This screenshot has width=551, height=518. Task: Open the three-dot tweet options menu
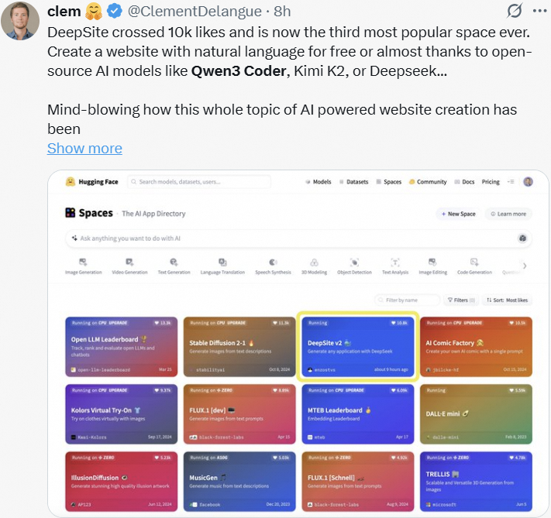pos(539,11)
